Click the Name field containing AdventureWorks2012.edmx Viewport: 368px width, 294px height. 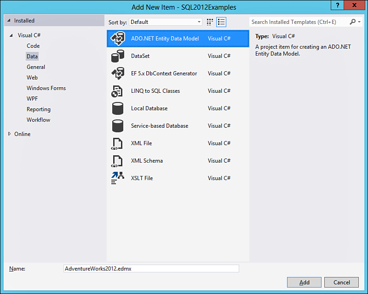tap(151, 269)
